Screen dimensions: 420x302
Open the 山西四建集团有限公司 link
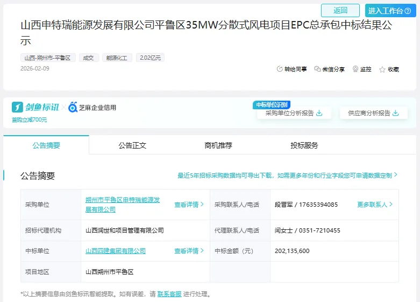116,251
